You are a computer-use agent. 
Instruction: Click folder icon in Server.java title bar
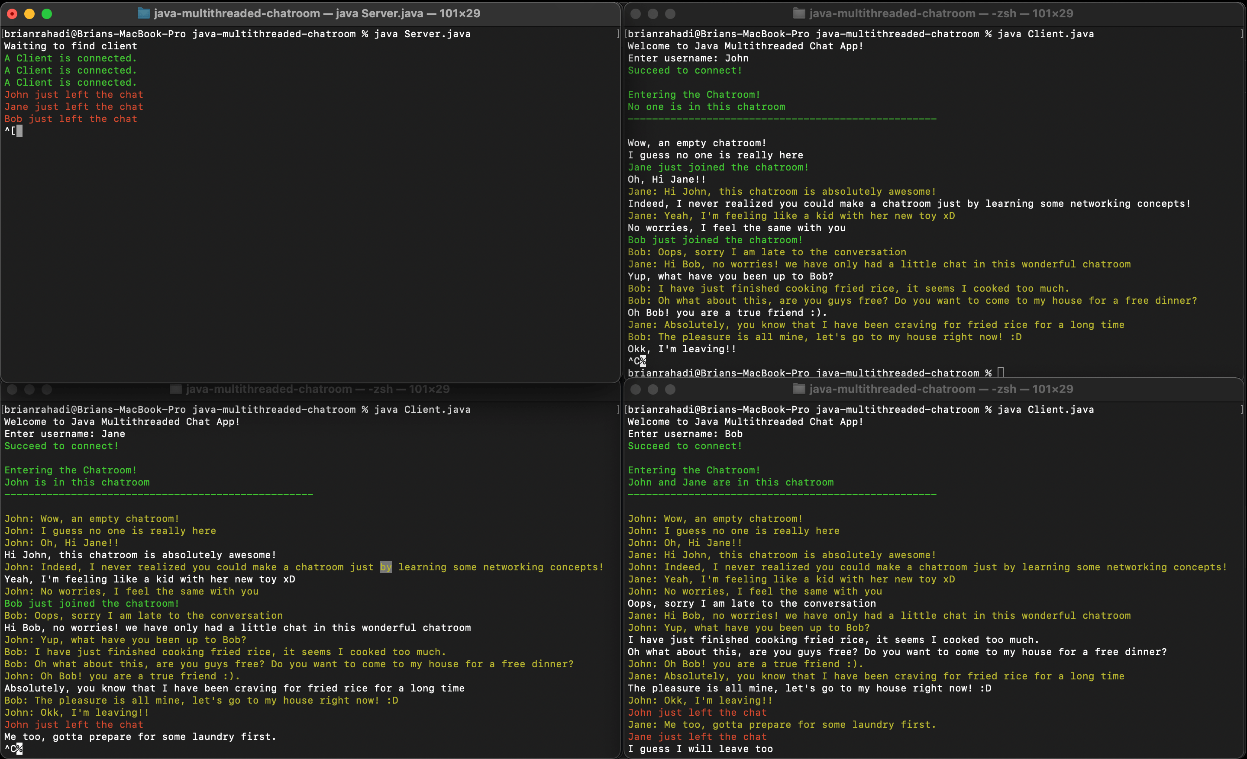(144, 14)
